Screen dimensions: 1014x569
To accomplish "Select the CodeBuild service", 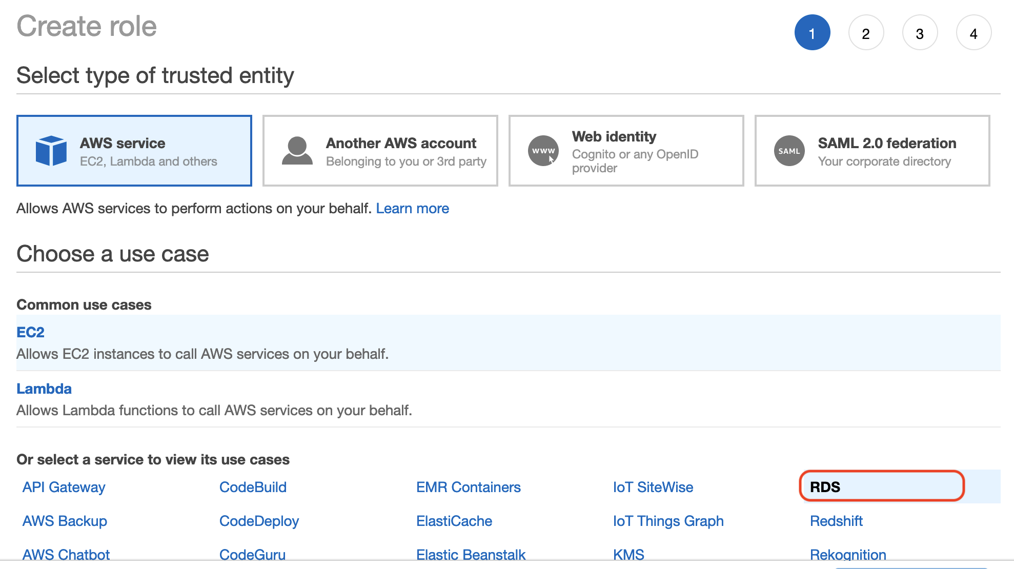I will point(253,487).
